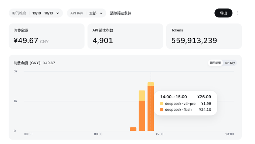Switch chart to API Key tab
Viewport: 255px width, 144px height.
click(x=230, y=63)
